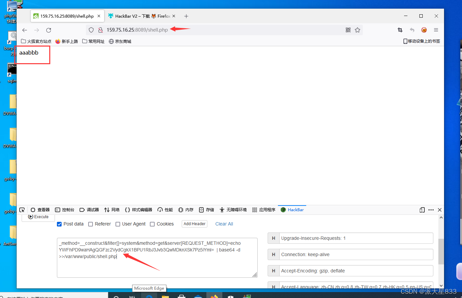Switch to the 存储 storage tab
462x298 pixels.
pos(206,210)
